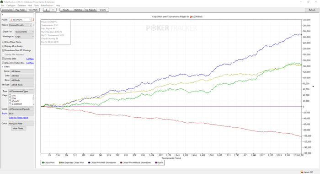Click the green icon beside Report dropdown
Viewport: 320px width, 174px height.
pyautogui.click(x=33, y=25)
